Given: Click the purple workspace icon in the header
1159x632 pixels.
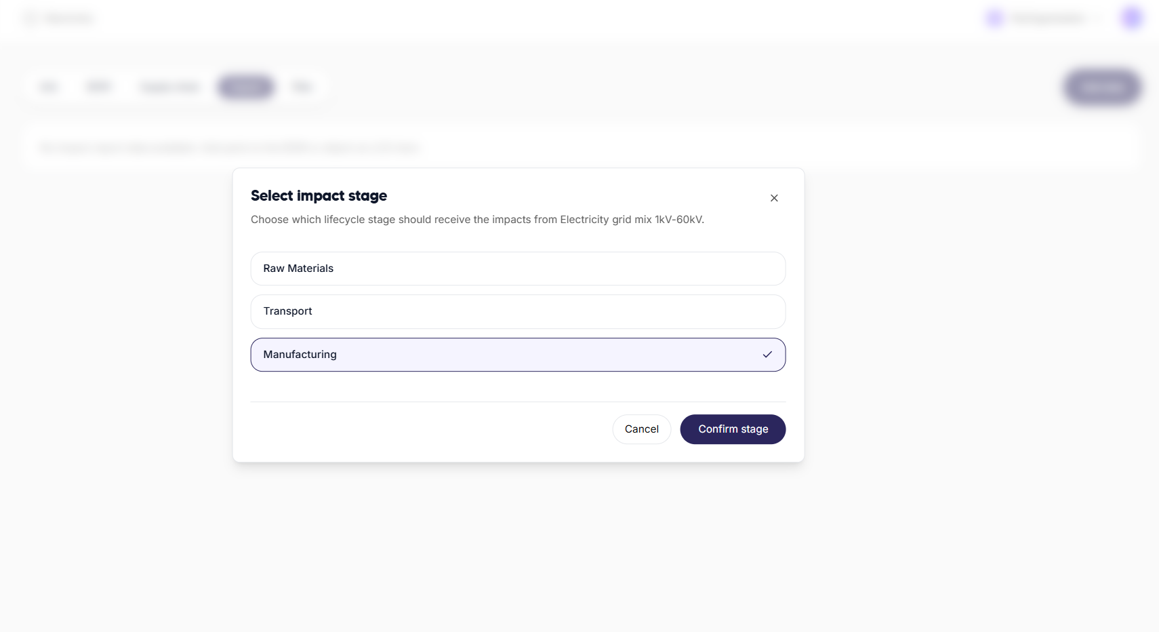Looking at the screenshot, I should [x=994, y=18].
